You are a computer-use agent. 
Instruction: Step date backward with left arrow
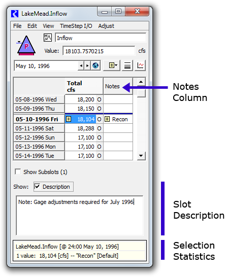tap(81, 66)
